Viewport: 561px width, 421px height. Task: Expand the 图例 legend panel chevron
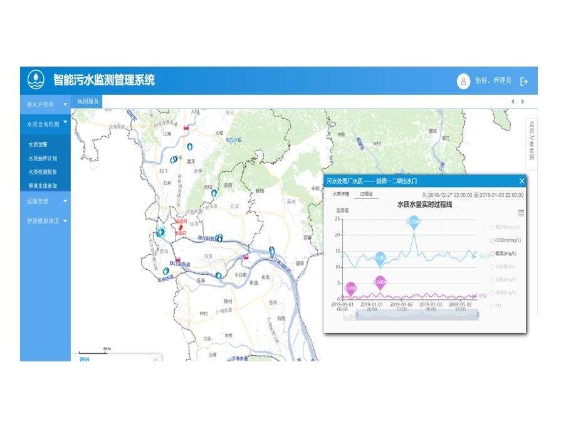click(x=155, y=359)
